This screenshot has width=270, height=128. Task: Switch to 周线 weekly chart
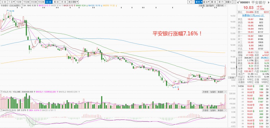56,2
